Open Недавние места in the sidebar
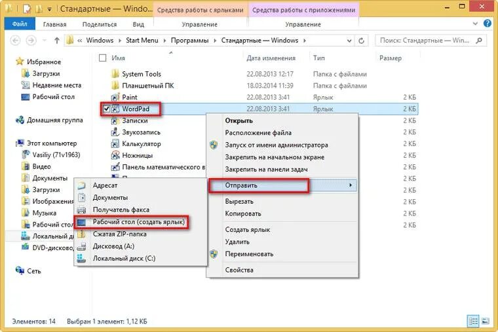 coord(57,85)
